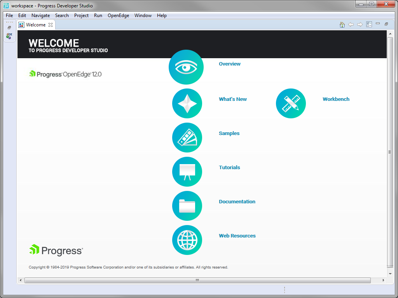Click the Workbench link

(336, 99)
